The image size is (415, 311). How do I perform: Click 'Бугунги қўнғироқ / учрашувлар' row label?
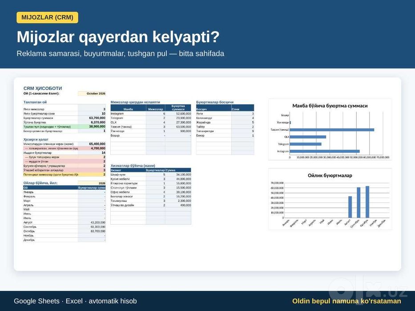[x=44, y=166]
